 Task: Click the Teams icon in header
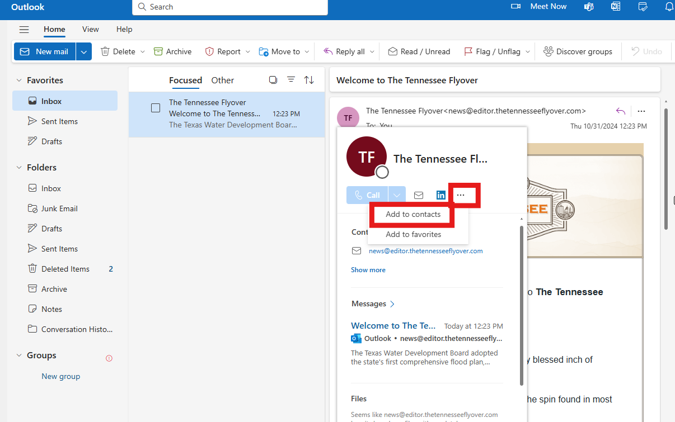[589, 7]
